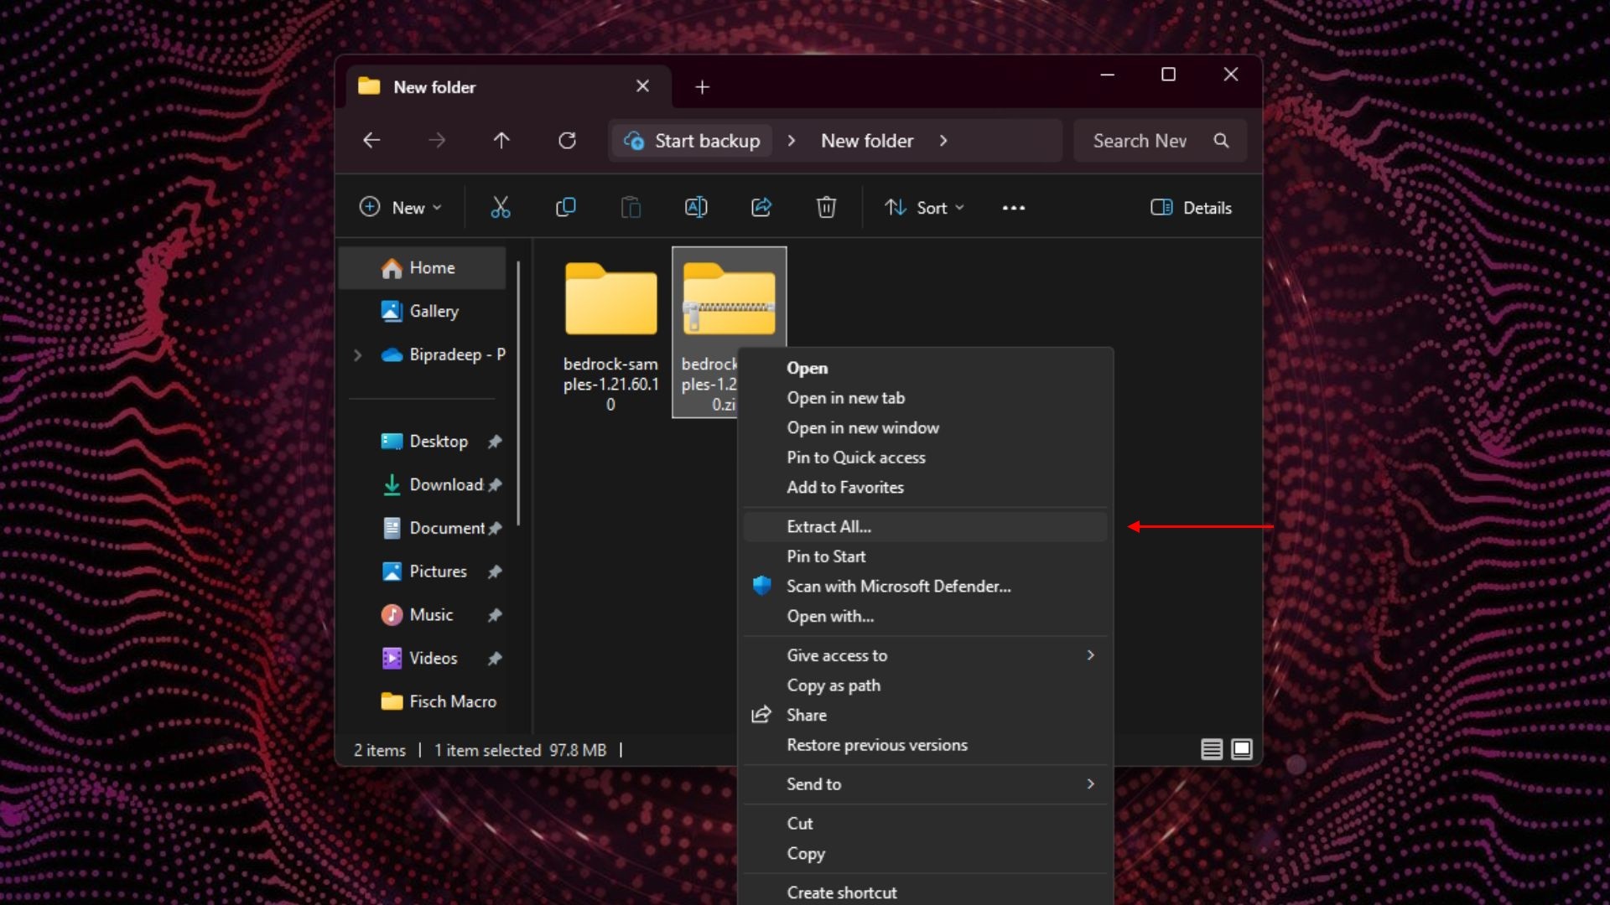Open the New dropdown menu
The width and height of the screenshot is (1610, 905).
point(401,208)
